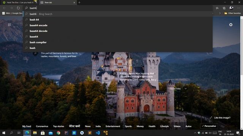Go forward to the next page
This screenshot has height=136, width=243.
pos(11,8)
